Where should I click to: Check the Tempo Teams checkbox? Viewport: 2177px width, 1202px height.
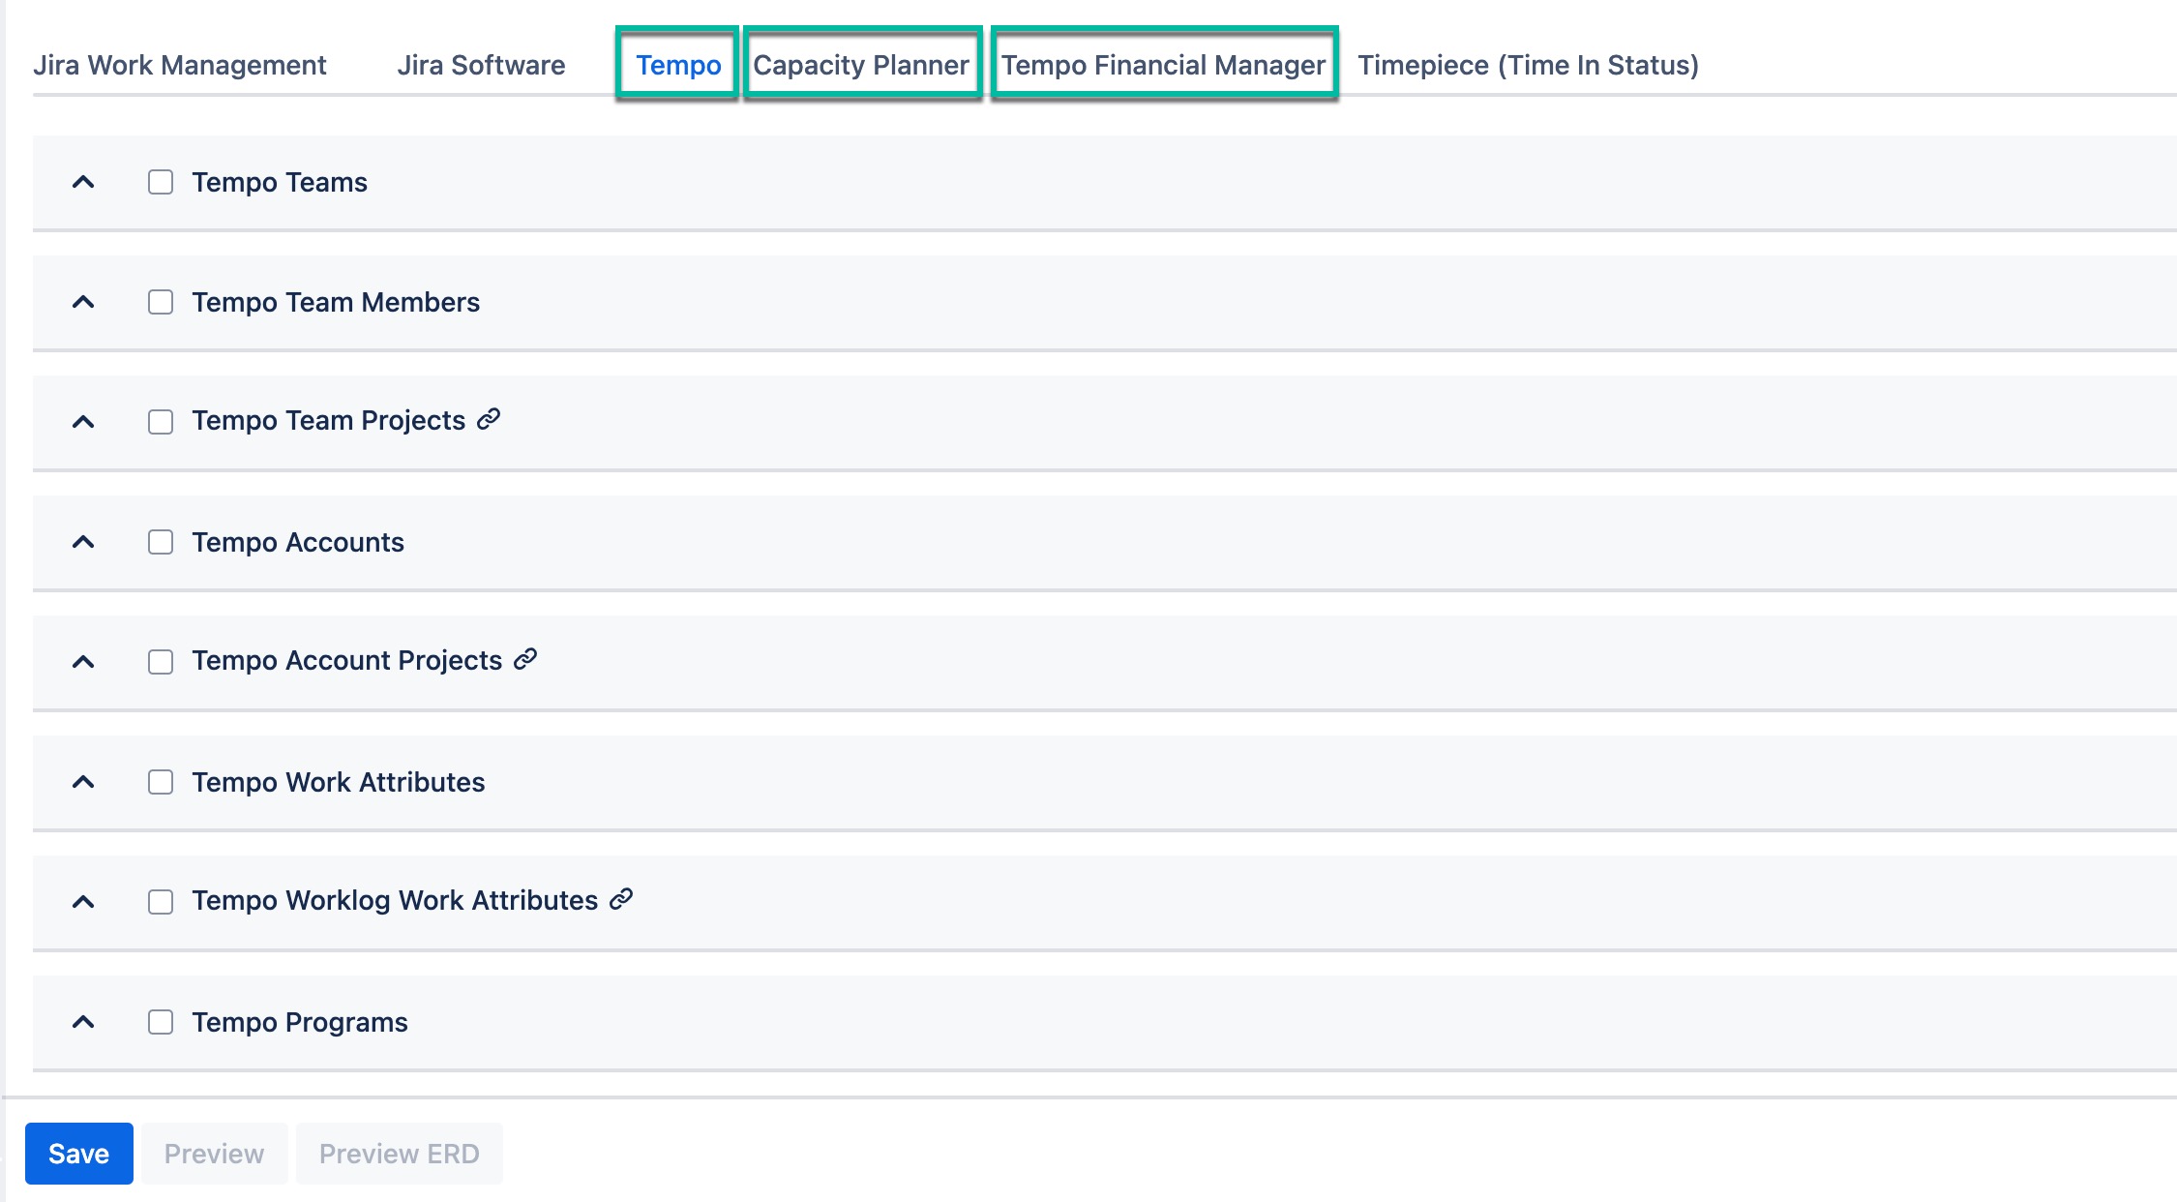161,182
